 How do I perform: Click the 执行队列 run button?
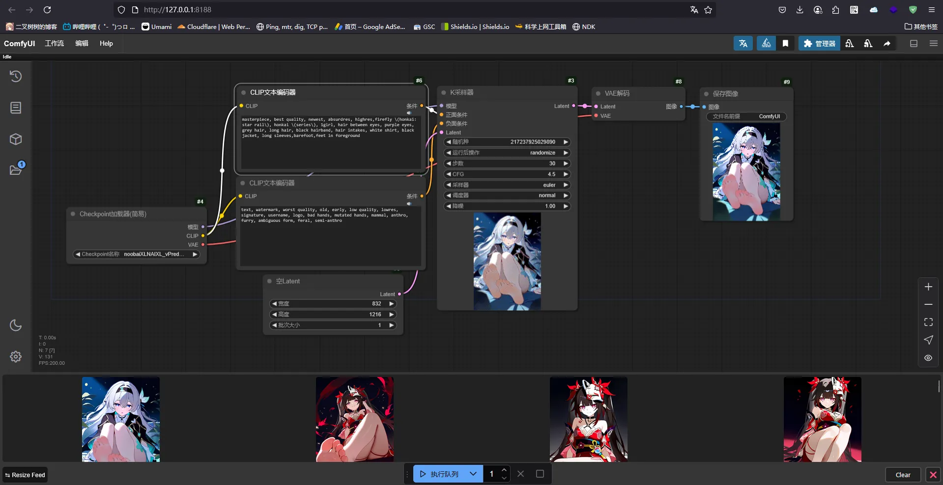click(440, 474)
